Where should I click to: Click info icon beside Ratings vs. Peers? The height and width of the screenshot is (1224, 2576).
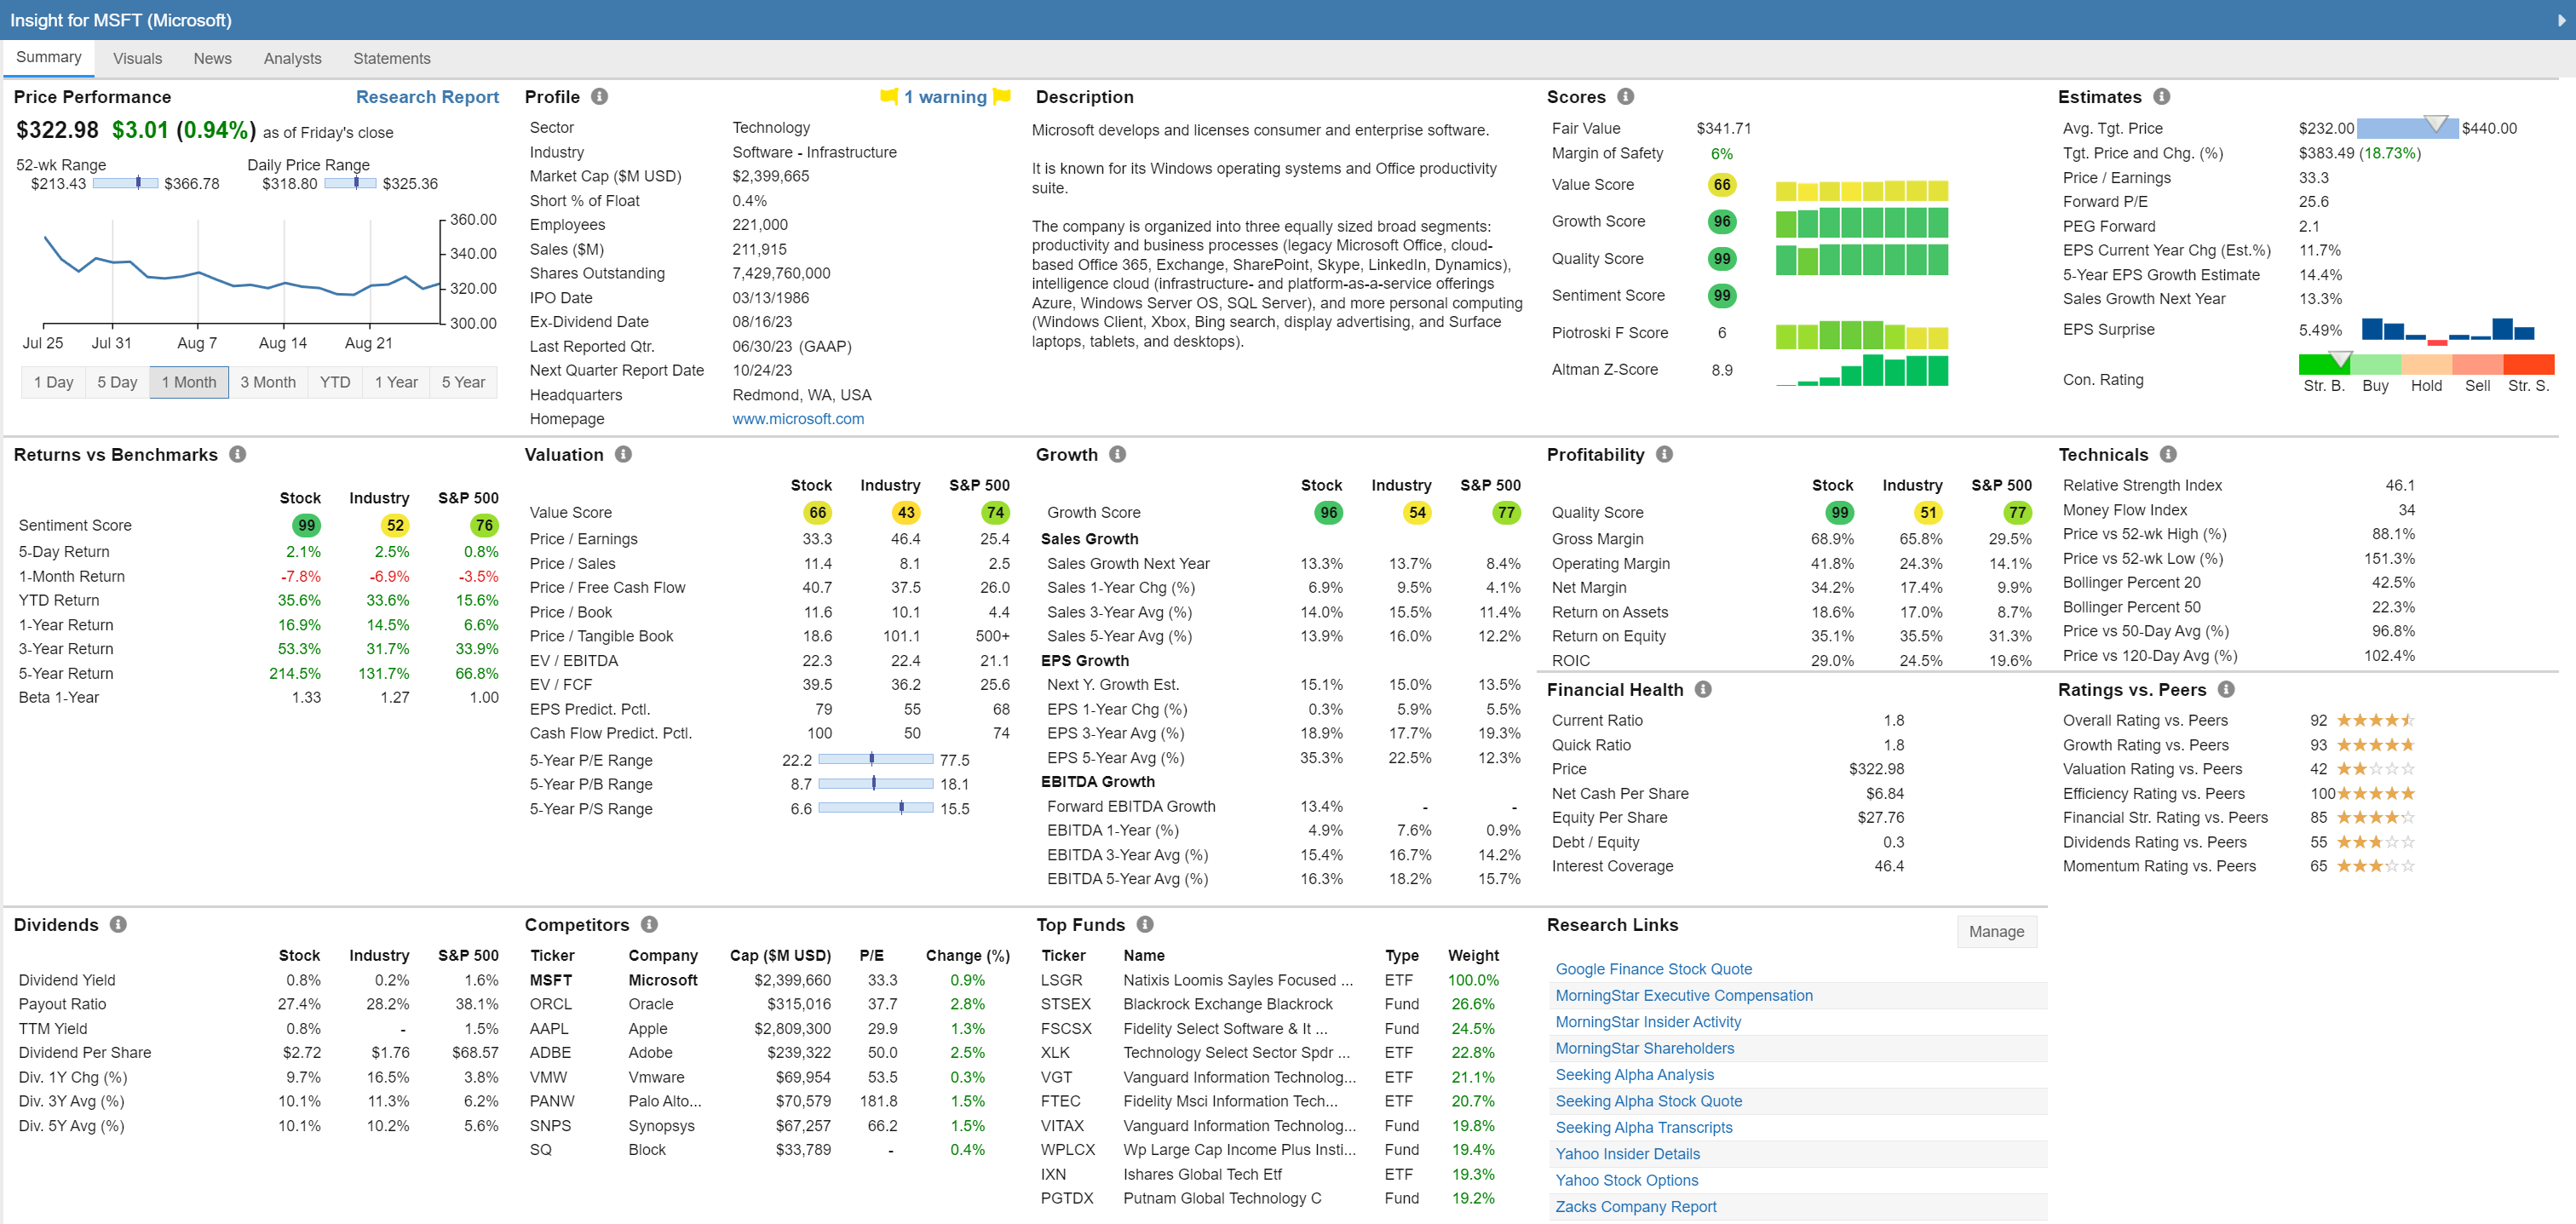[x=2225, y=689]
